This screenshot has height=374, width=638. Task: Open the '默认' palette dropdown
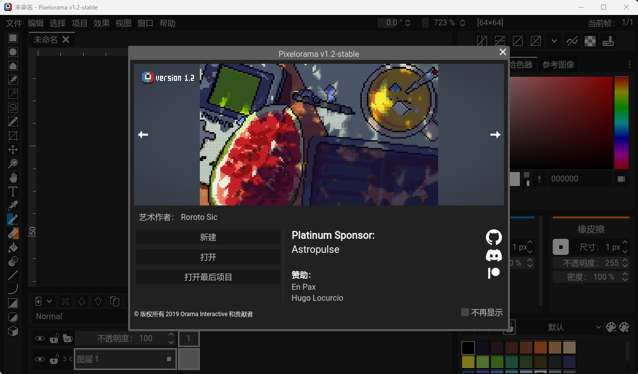[560, 327]
